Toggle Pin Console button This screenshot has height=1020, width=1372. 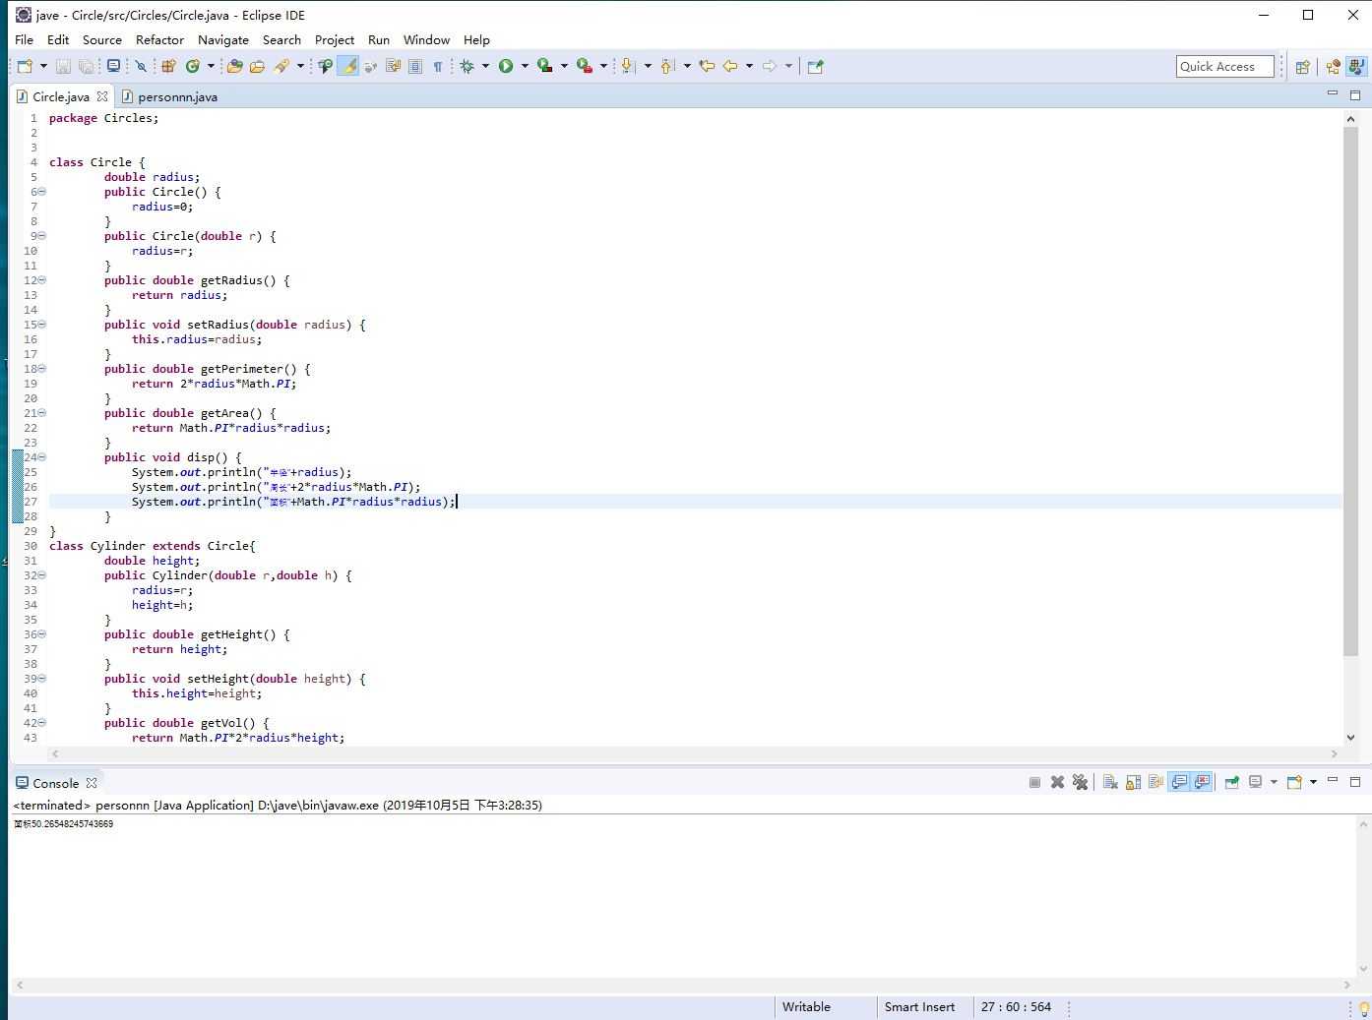1231,782
